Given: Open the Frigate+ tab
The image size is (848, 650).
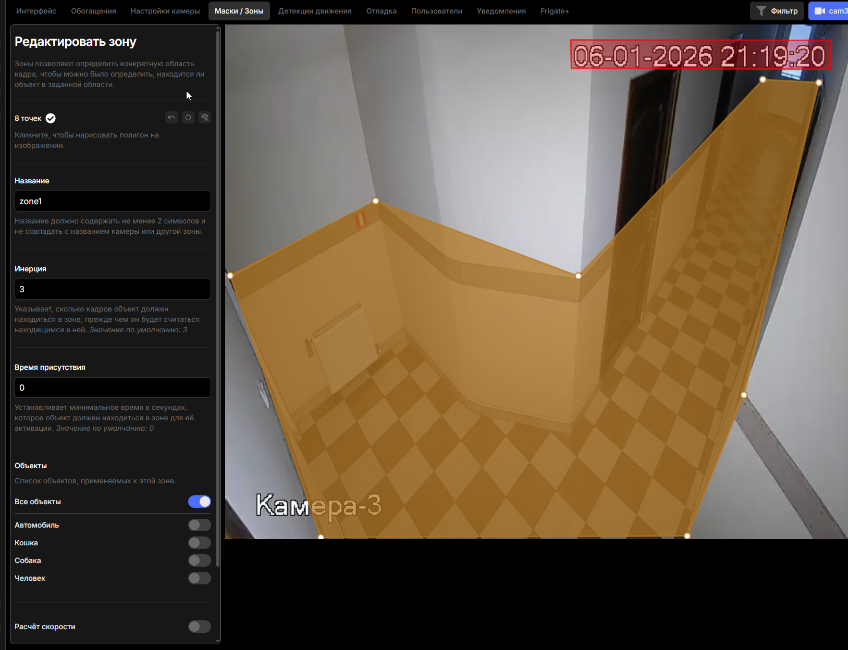Looking at the screenshot, I should (555, 11).
